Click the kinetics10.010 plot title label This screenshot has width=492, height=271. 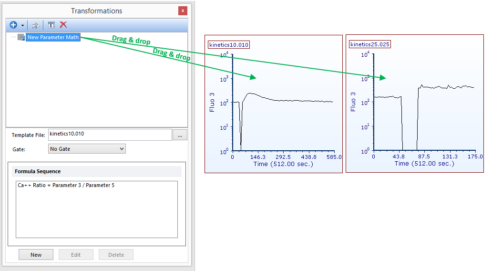(229, 45)
